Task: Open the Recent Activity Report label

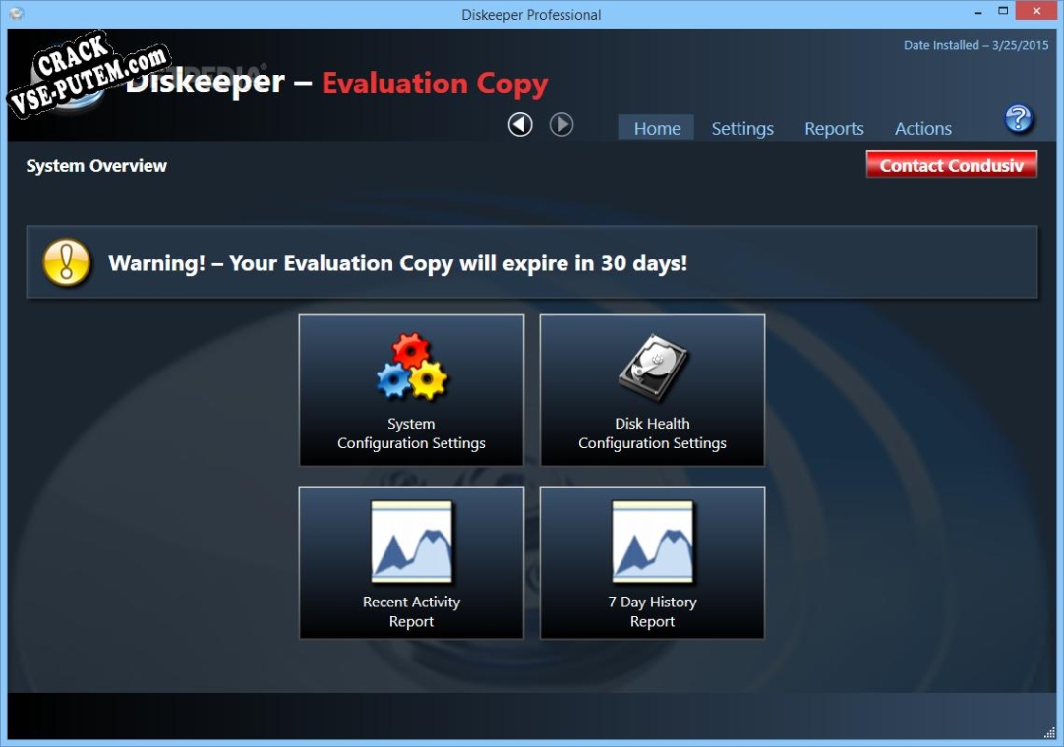Action: pos(411,611)
